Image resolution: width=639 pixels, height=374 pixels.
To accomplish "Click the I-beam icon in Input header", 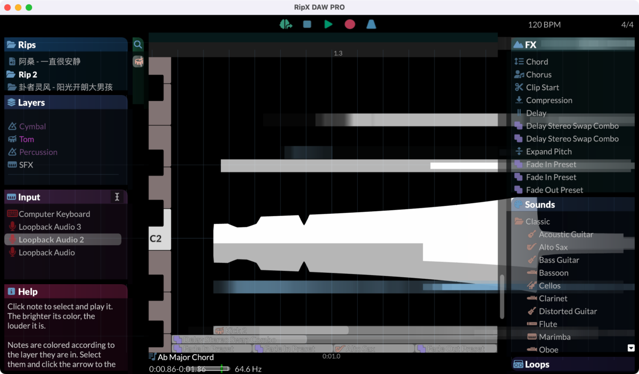I will tap(117, 197).
